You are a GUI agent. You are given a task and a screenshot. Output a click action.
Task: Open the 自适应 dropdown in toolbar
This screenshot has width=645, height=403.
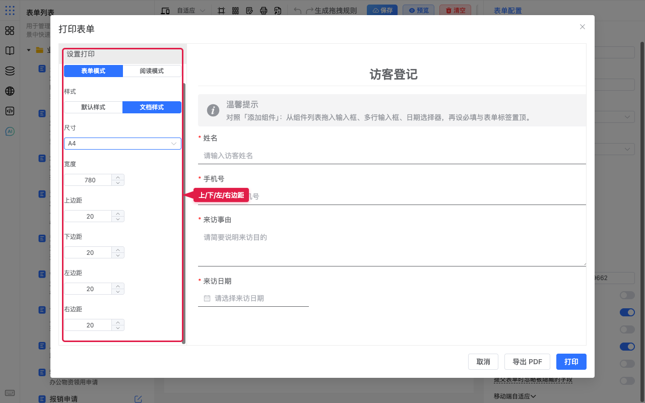[190, 11]
